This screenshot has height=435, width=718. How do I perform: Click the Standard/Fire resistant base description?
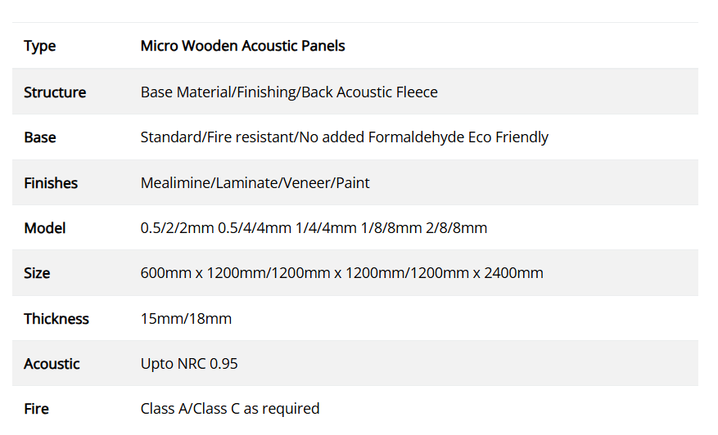[345, 137]
